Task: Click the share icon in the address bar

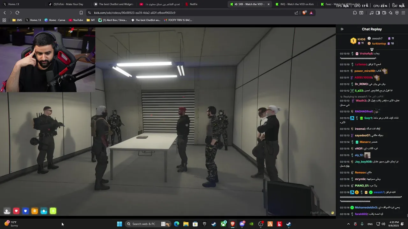Action: click(x=296, y=13)
